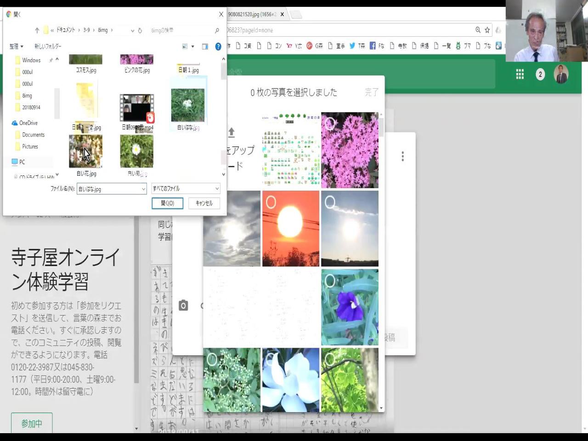Open the ファイル名 filename combo dropdown
This screenshot has height=441, width=588.
pos(143,189)
